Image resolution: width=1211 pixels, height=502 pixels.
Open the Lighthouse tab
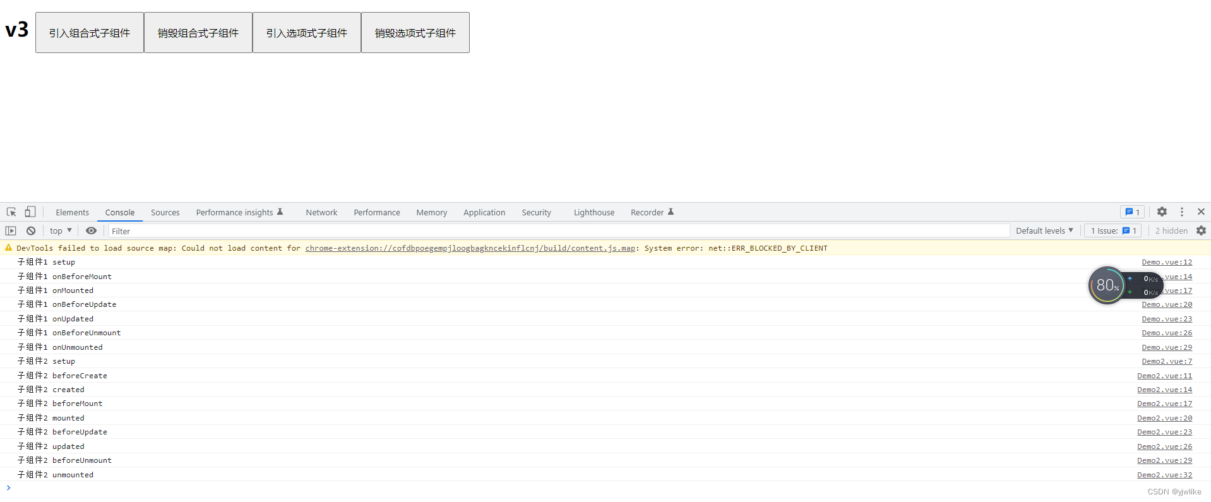pos(594,213)
